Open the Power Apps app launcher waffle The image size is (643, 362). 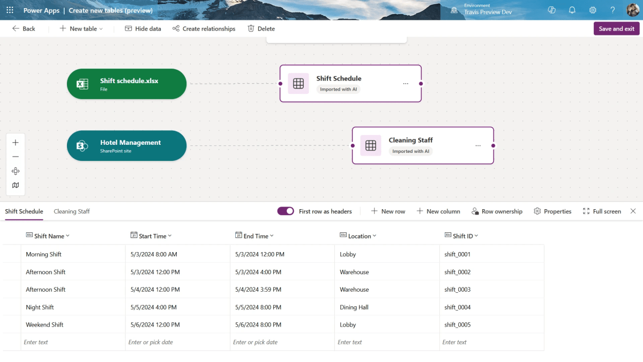(10, 10)
